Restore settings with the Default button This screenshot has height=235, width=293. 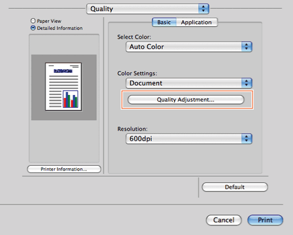point(234,187)
